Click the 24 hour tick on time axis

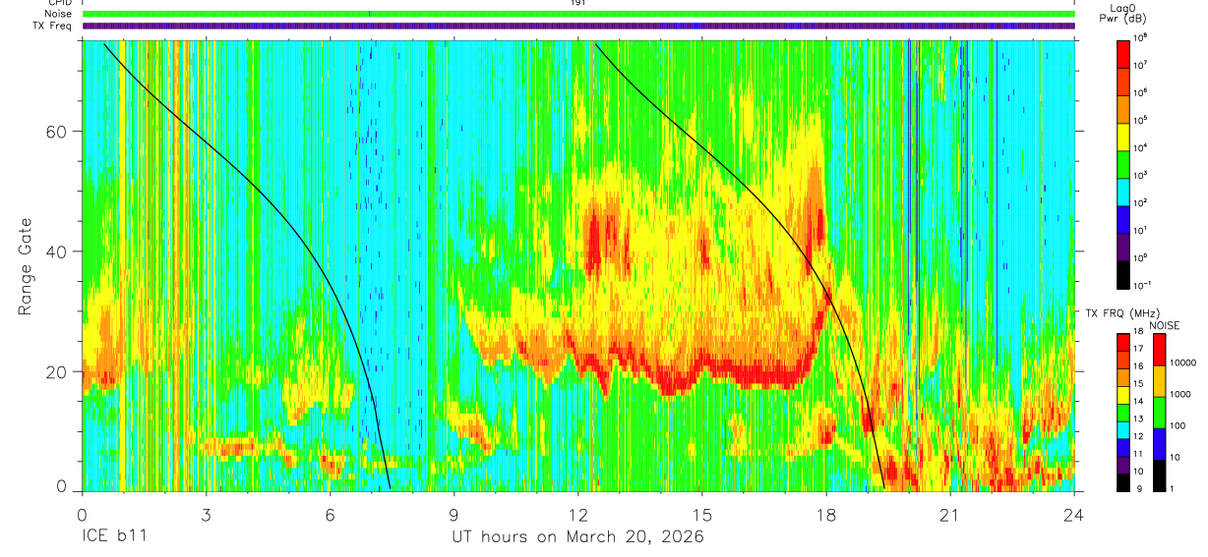[1074, 515]
